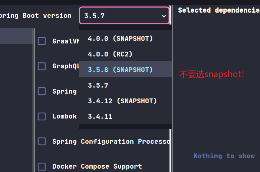Click the Spring Configuration Processor label
Viewport: 260px width, 172px height.
click(111, 142)
